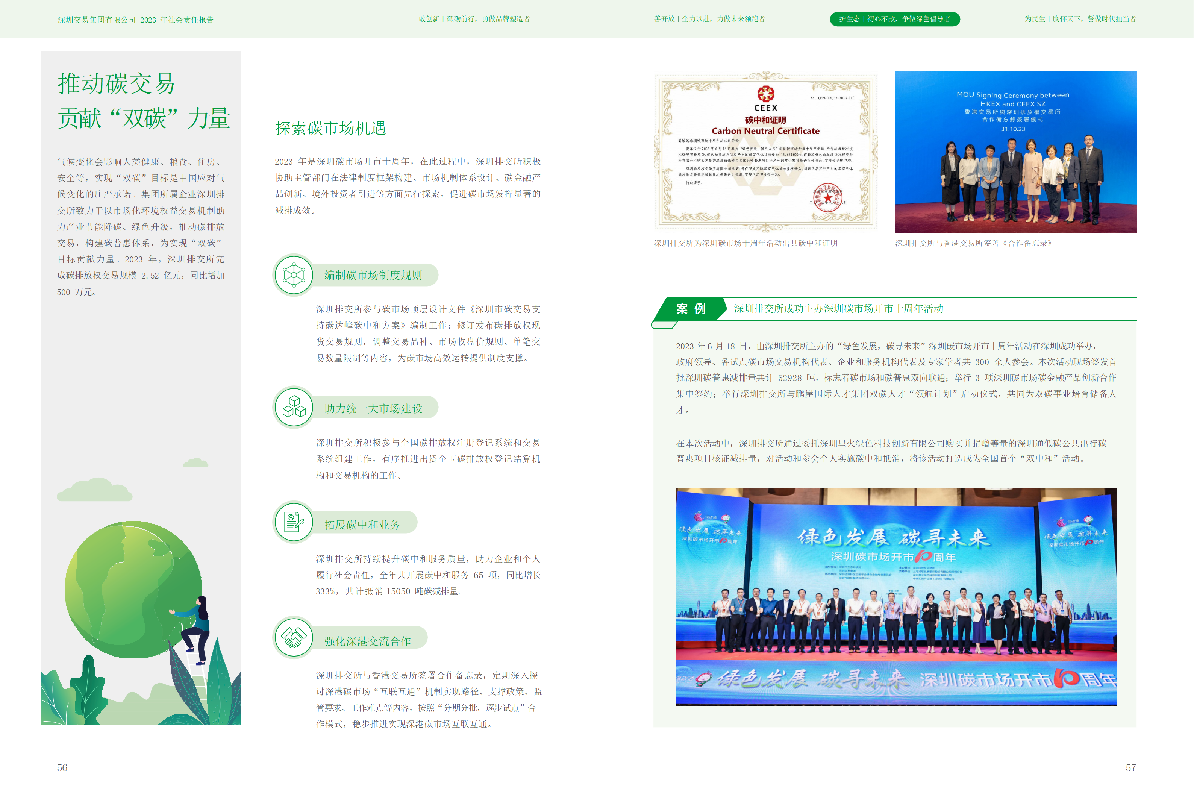Click the network molecule icon beside 编制碳市场制度规则

click(294, 274)
